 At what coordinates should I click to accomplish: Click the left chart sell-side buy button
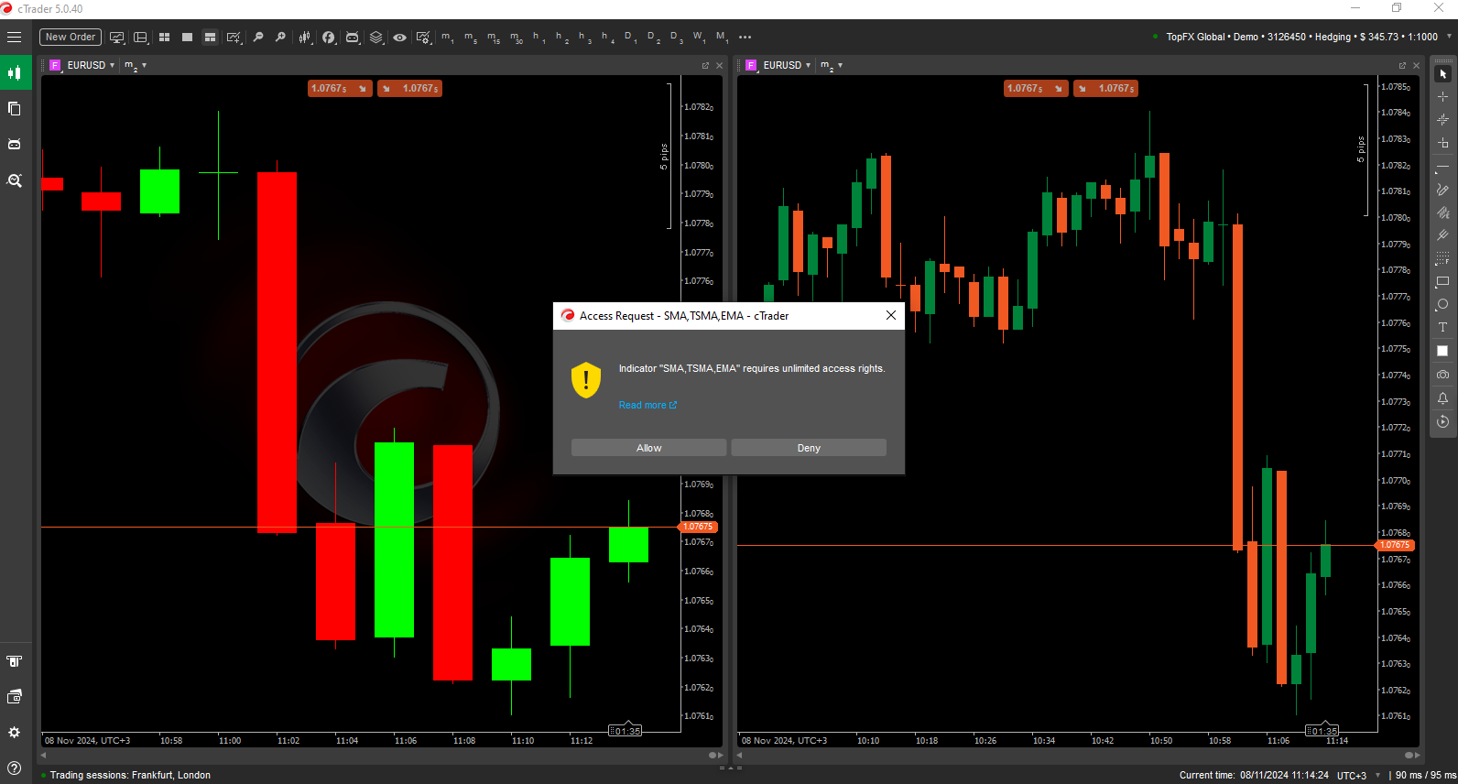click(409, 89)
